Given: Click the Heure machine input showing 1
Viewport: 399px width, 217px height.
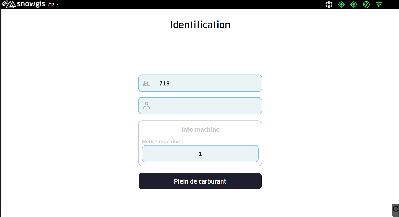Looking at the screenshot, I should [x=200, y=154].
